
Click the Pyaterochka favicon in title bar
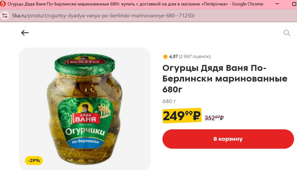(x=3, y=4)
